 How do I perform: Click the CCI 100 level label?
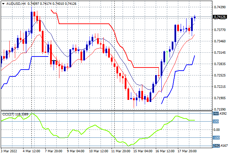[x=216, y=121]
